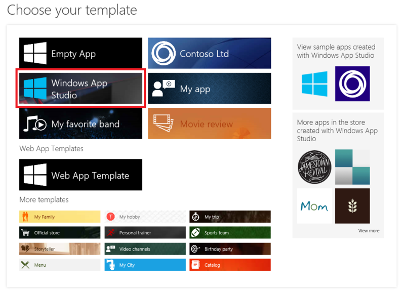Open the My Family template
The image size is (405, 293).
(59, 216)
